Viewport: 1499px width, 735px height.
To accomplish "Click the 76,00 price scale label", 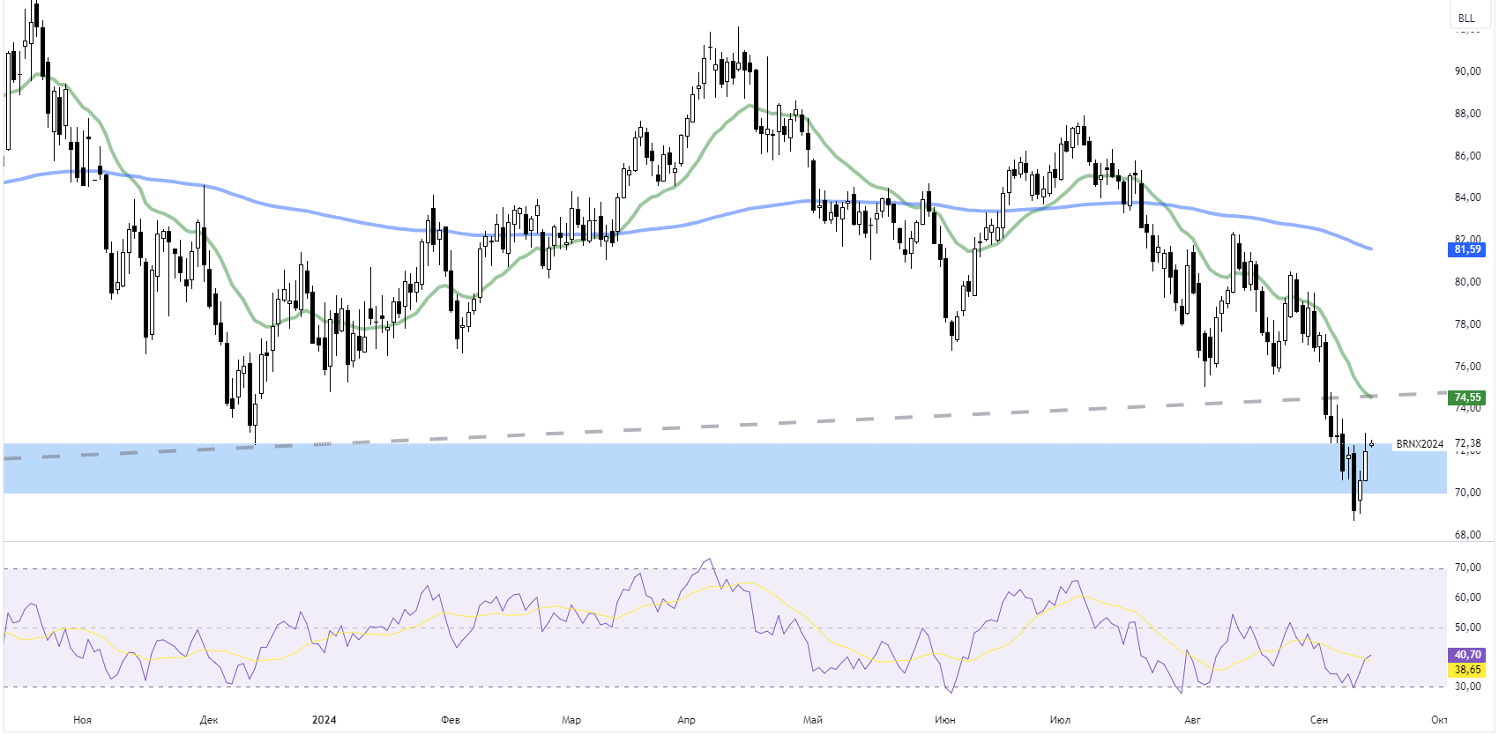I will coord(1467,367).
